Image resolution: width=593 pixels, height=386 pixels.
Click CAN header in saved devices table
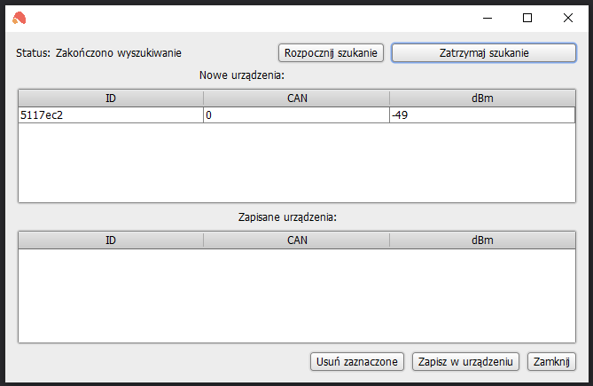297,240
